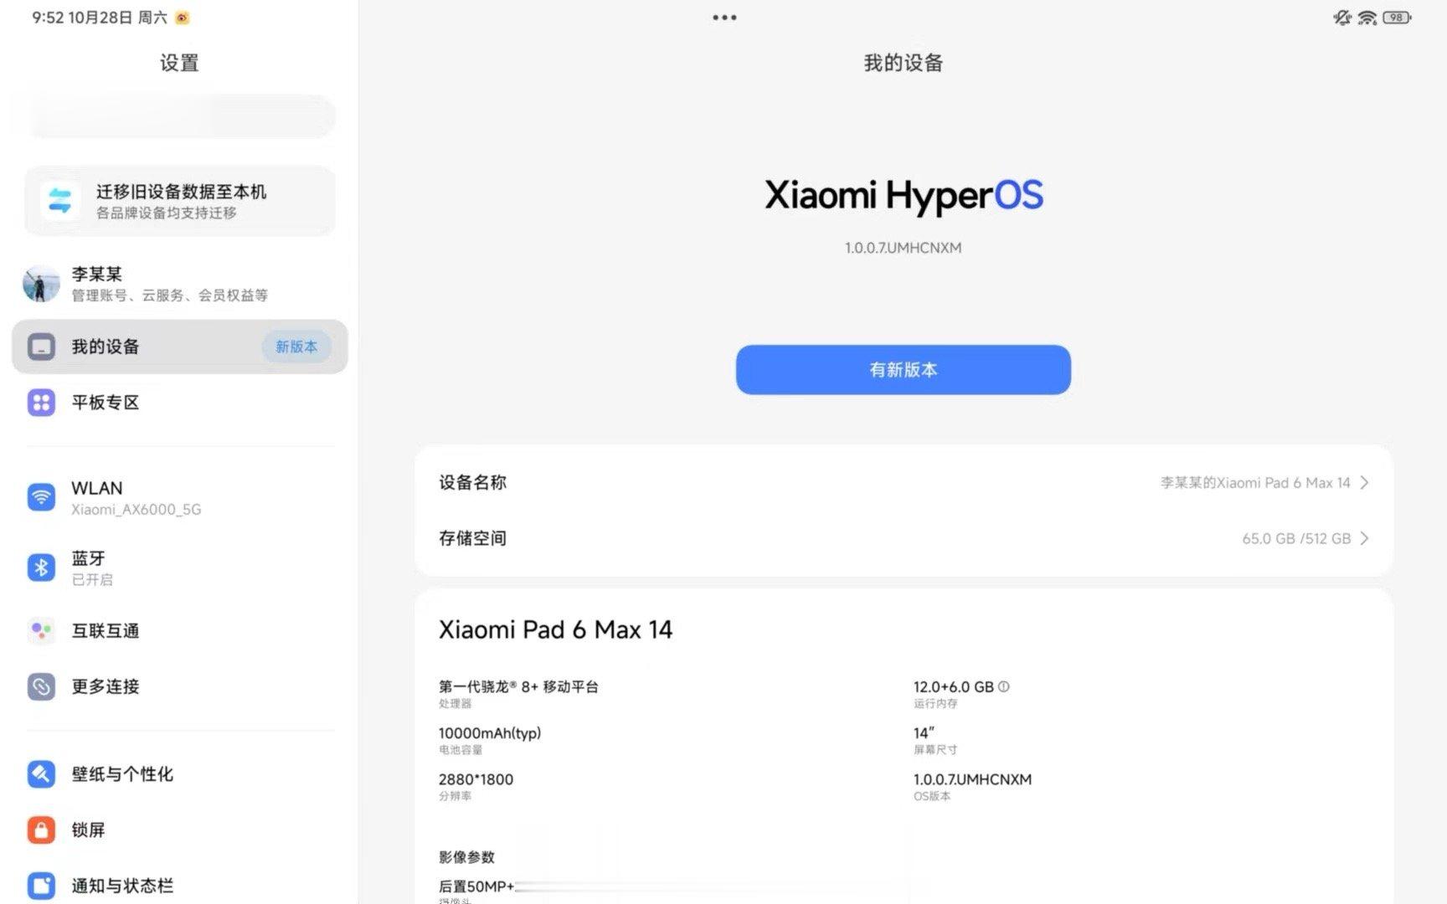
Task: Click the 有新版本 update button
Action: click(x=903, y=370)
